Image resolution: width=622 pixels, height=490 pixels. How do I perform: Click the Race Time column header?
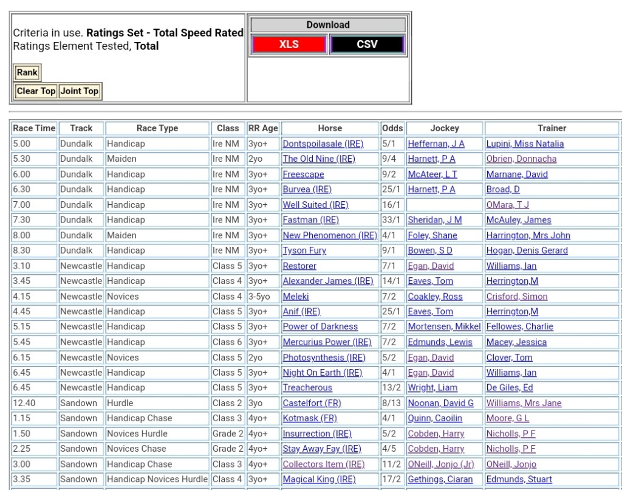click(34, 128)
